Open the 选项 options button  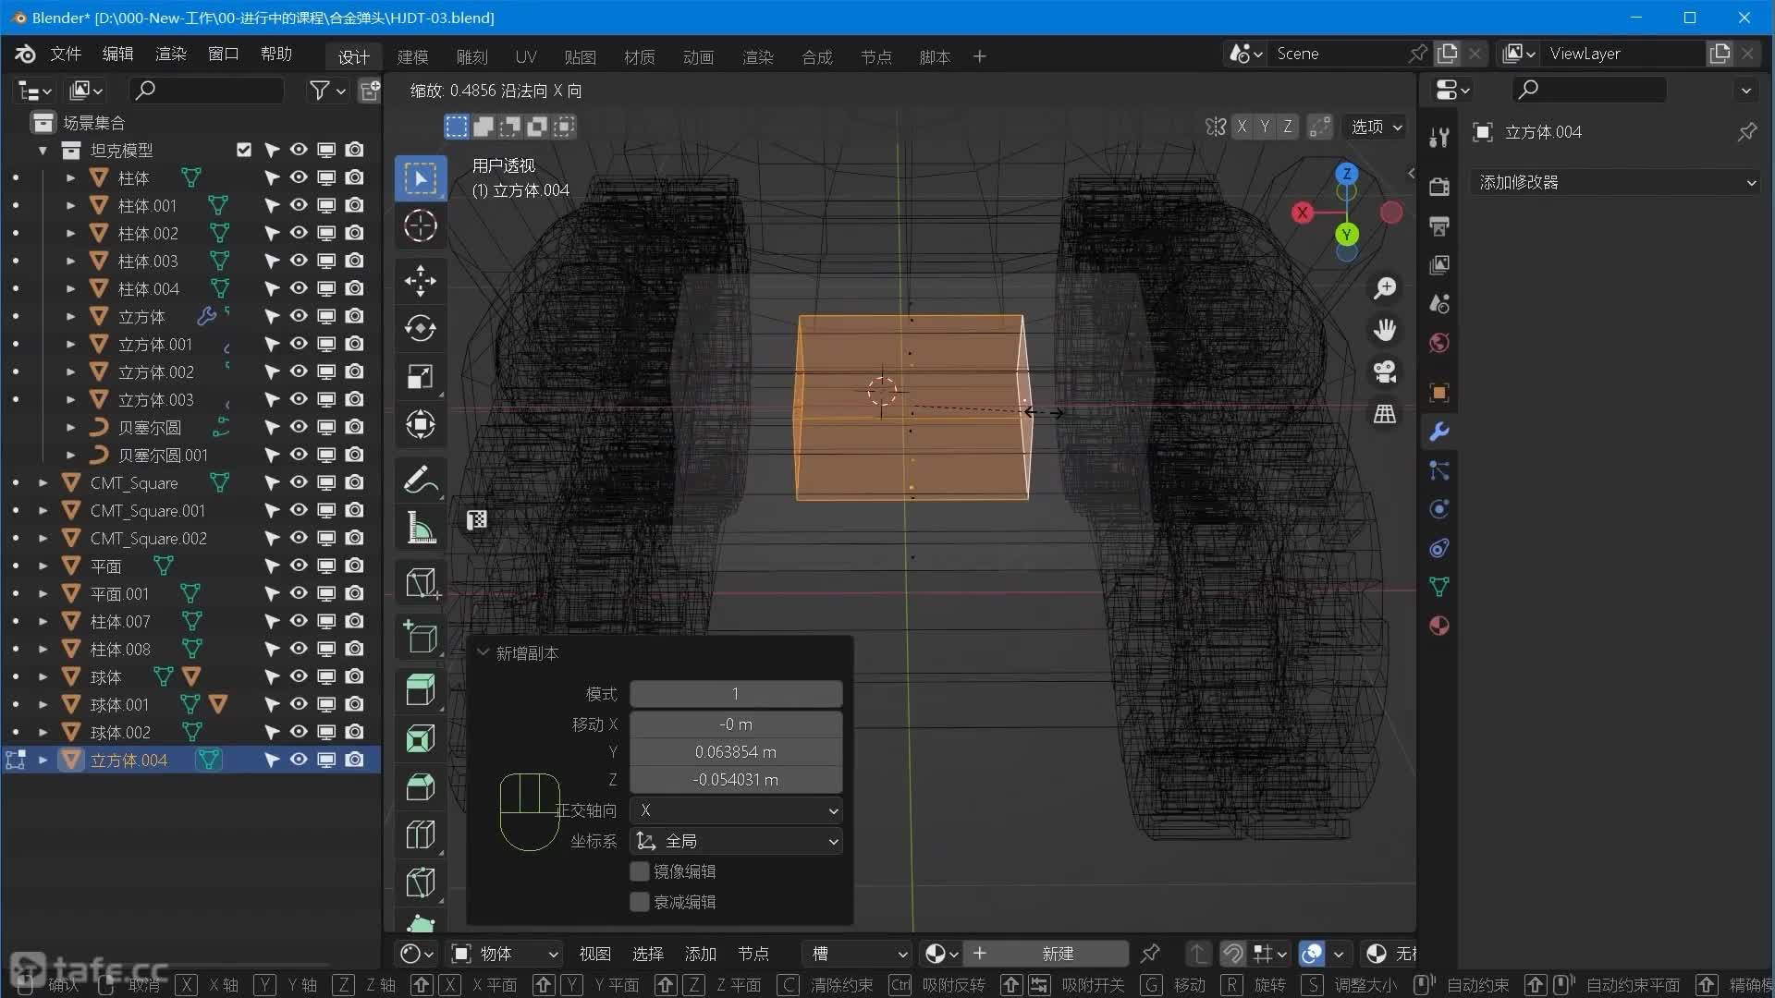[x=1376, y=127]
